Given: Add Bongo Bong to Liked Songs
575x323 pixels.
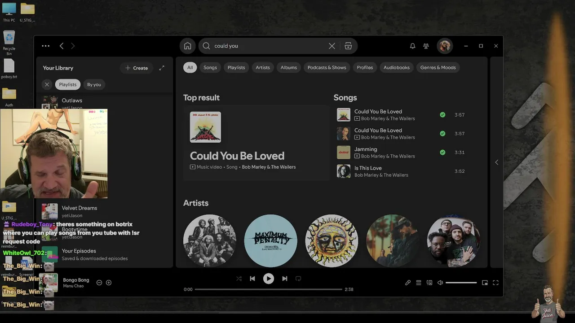Looking at the screenshot, I should click(109, 283).
